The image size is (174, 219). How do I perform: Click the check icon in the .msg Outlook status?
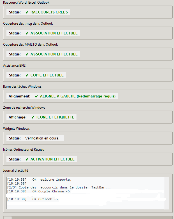point(27,33)
